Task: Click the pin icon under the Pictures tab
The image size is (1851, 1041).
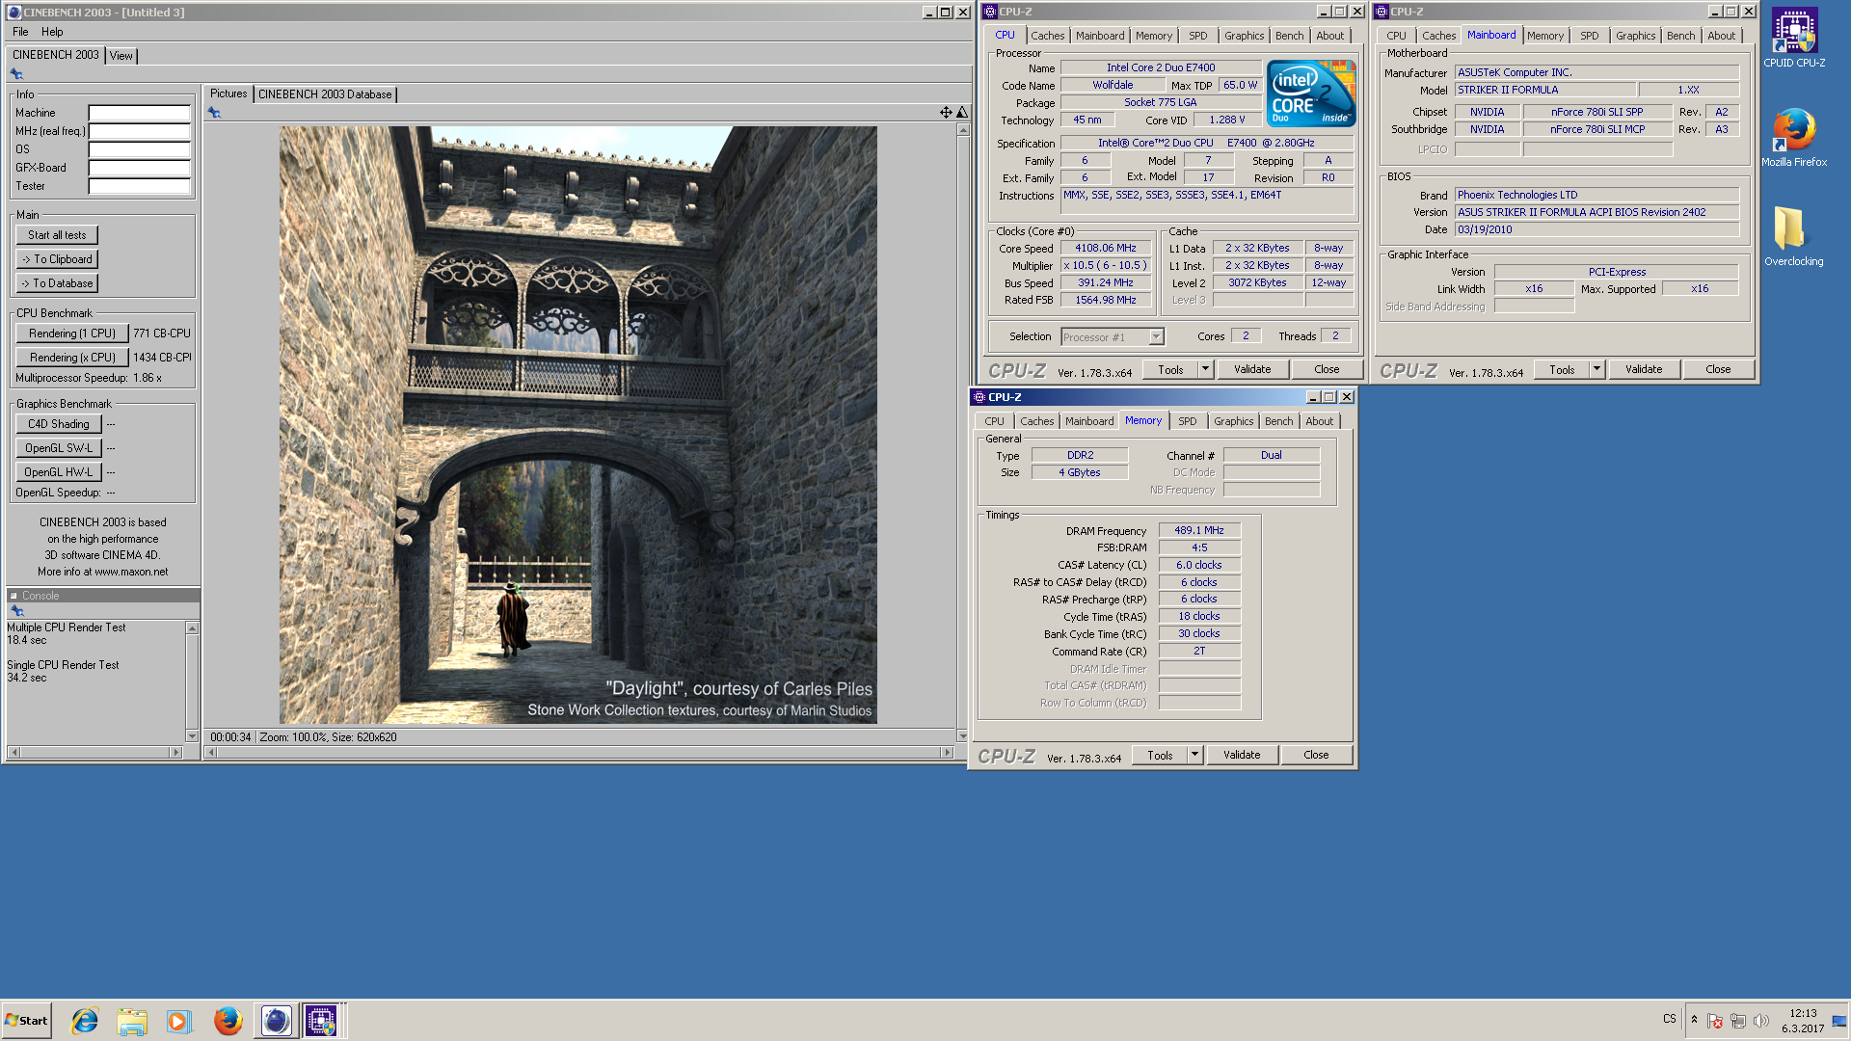Action: pos(214,113)
